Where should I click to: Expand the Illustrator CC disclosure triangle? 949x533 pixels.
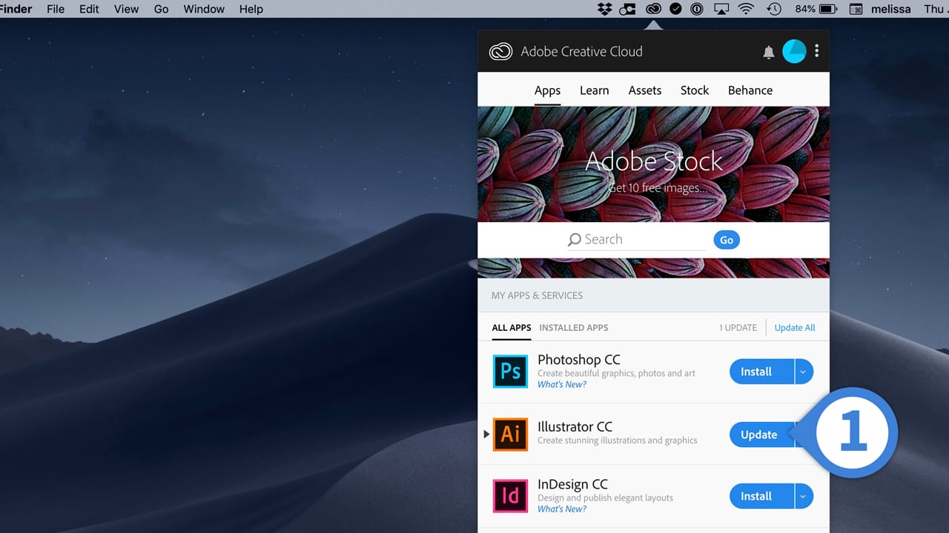(486, 434)
